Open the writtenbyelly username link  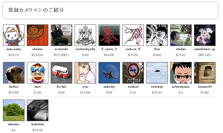(85, 49)
